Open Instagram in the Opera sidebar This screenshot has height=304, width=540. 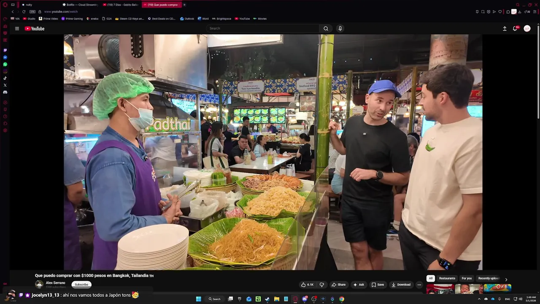click(x=5, y=71)
